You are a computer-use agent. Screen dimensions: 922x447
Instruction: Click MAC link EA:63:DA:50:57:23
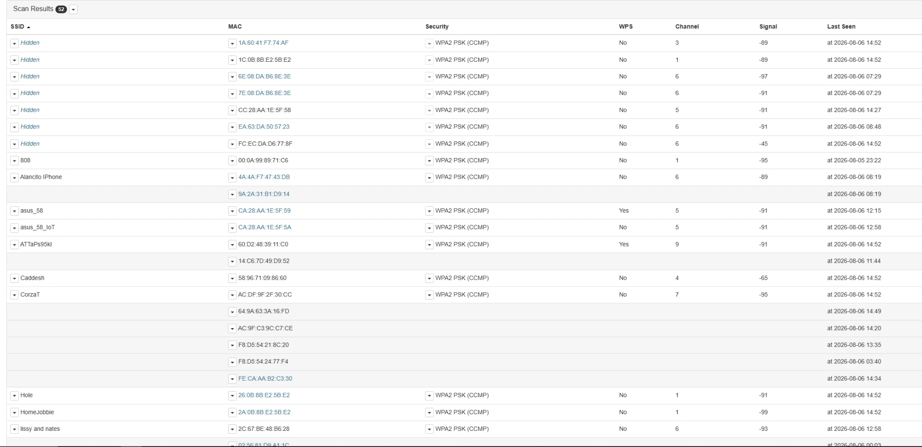[264, 127]
